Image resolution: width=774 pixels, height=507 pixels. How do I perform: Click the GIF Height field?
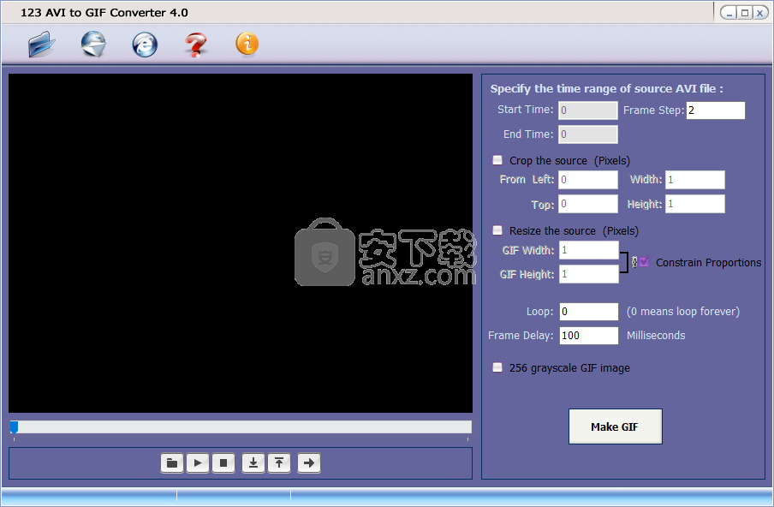coord(589,274)
